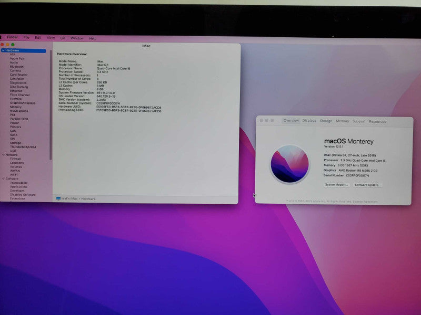The image size is (421, 315).
Task: Select Fibre Channel in the sidebar
Action: (20, 95)
